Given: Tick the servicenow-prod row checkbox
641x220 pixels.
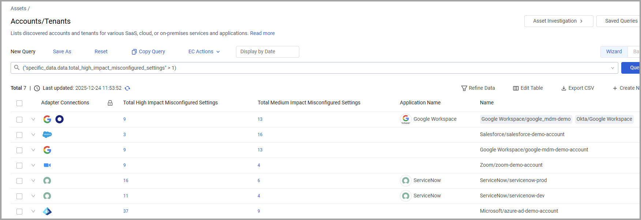Looking at the screenshot, I should tap(19, 181).
